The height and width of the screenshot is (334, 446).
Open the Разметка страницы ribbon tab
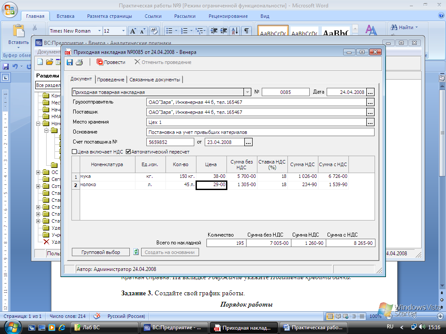[x=109, y=16]
